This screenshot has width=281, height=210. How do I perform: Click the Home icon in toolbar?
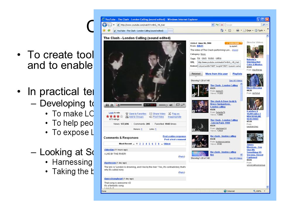[x=222, y=30]
